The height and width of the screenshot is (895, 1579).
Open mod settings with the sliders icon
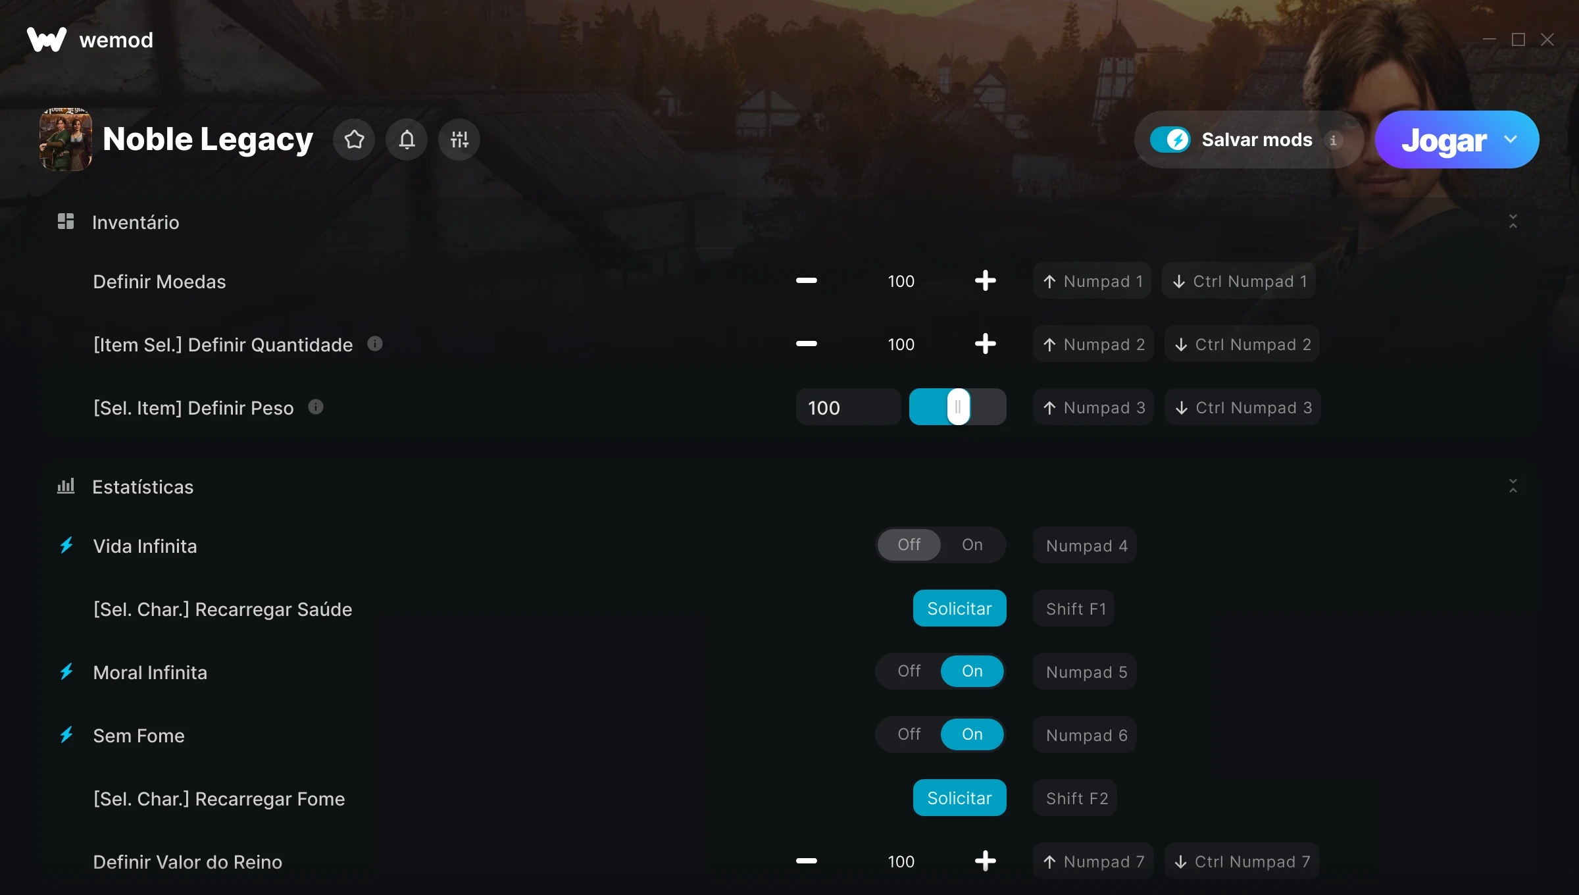pyautogui.click(x=459, y=140)
